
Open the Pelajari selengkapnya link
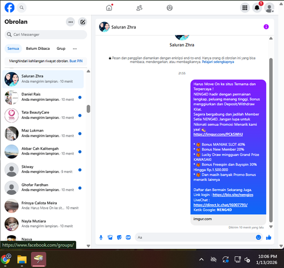(218, 62)
